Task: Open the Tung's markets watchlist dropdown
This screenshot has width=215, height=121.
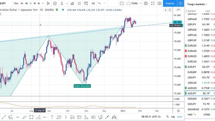Action: coord(197,4)
